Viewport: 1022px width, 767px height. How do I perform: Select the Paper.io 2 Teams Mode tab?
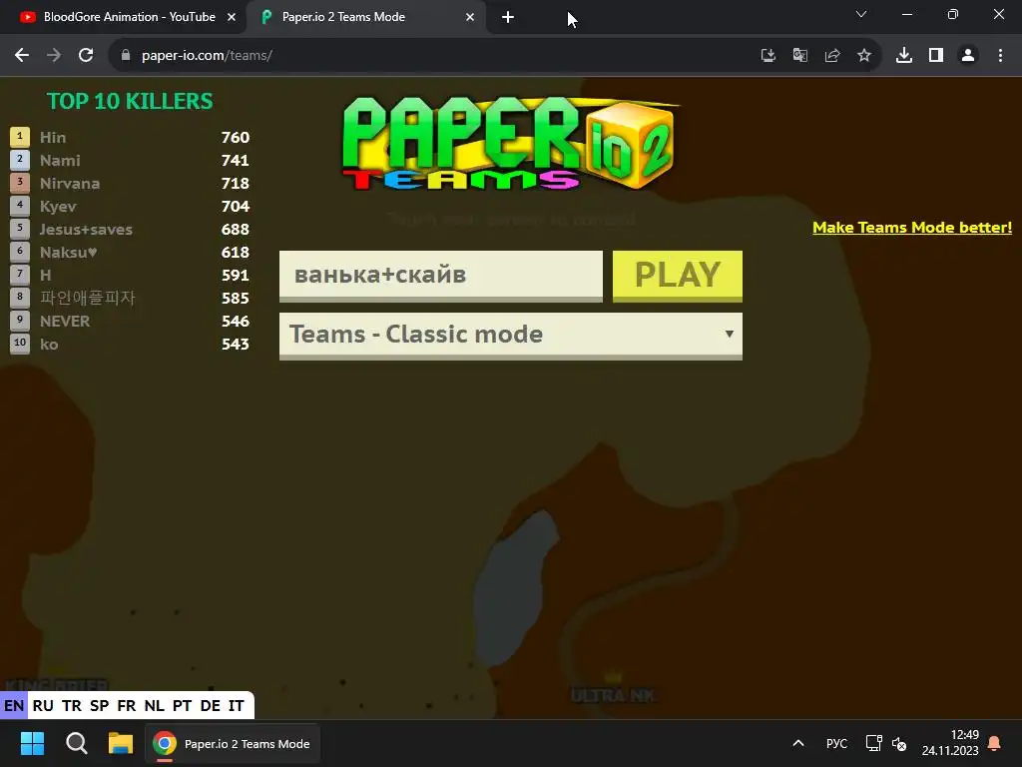(x=366, y=17)
